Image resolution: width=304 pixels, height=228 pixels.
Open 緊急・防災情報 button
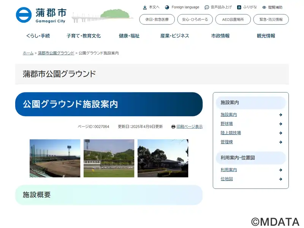[x=271, y=19]
